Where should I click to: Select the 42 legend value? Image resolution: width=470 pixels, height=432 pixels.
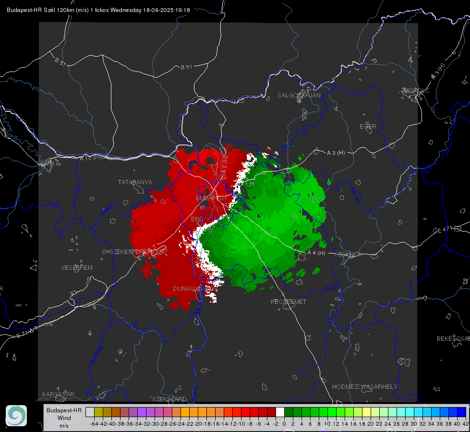[466, 424]
